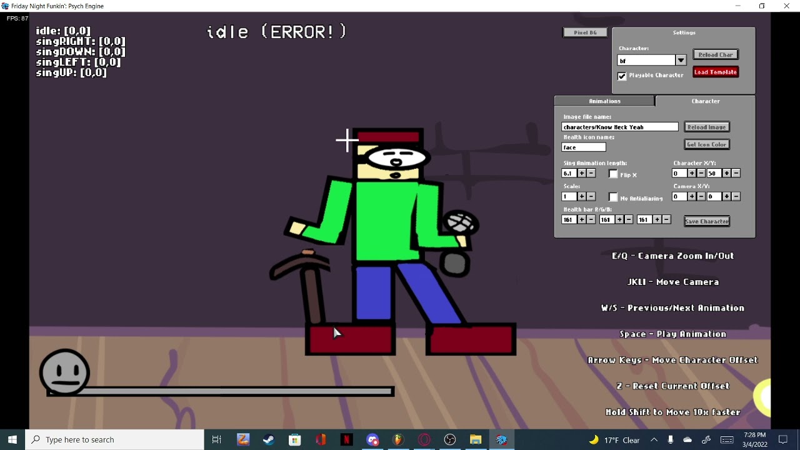Viewport: 800px width, 450px height.
Task: Click the face health icon
Action: pyautogui.click(x=64, y=372)
